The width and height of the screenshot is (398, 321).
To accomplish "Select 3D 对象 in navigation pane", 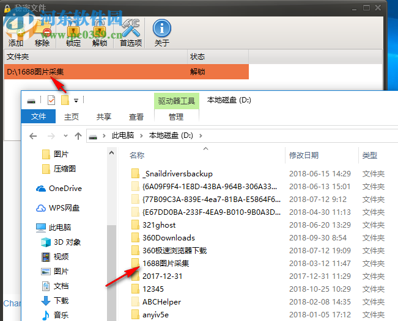I will 61,242.
